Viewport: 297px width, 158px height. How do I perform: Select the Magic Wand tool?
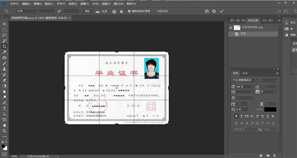pyautogui.click(x=4, y=41)
